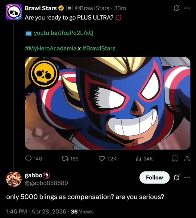The width and height of the screenshot is (196, 218).
Task: Open the All Might video thumbnail
Action: click(108, 103)
